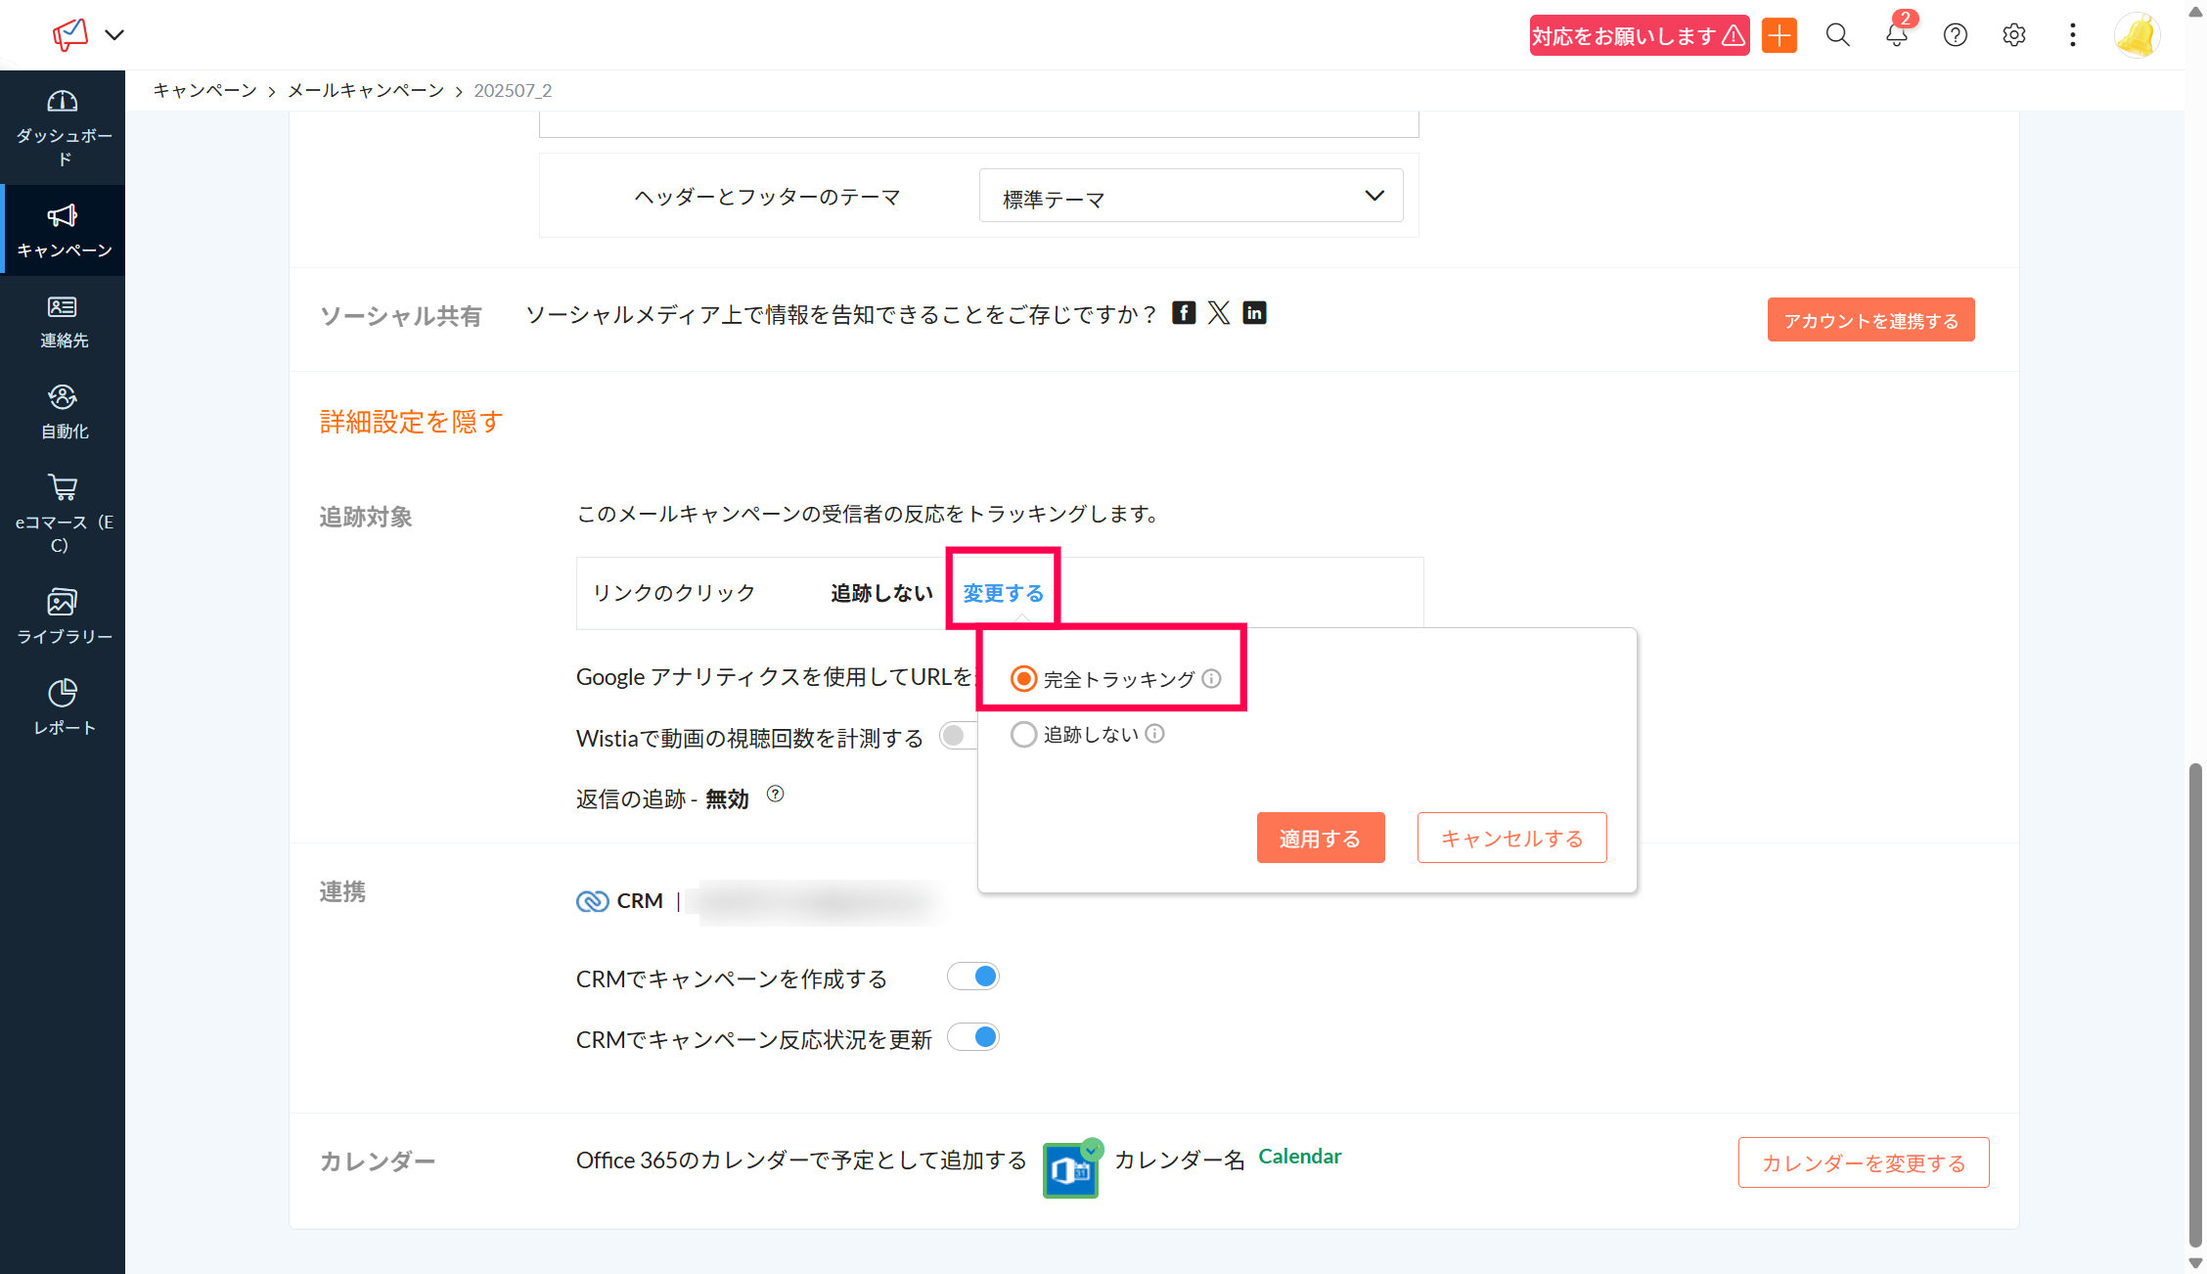Disable CRMでキャンペーン反応状況を更新 switch
The height and width of the screenshot is (1274, 2207).
click(x=973, y=1037)
